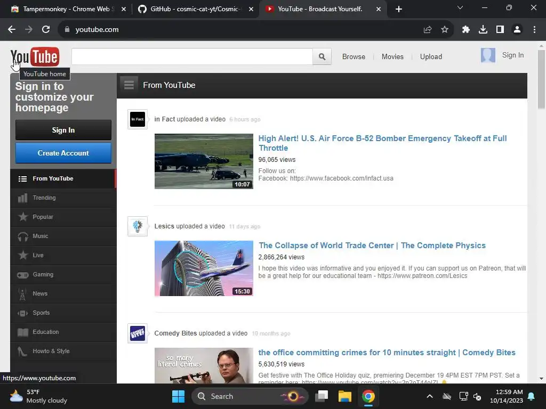The width and height of the screenshot is (546, 409).
Task: Click the B-52 bomber video thumbnail
Action: tap(204, 161)
